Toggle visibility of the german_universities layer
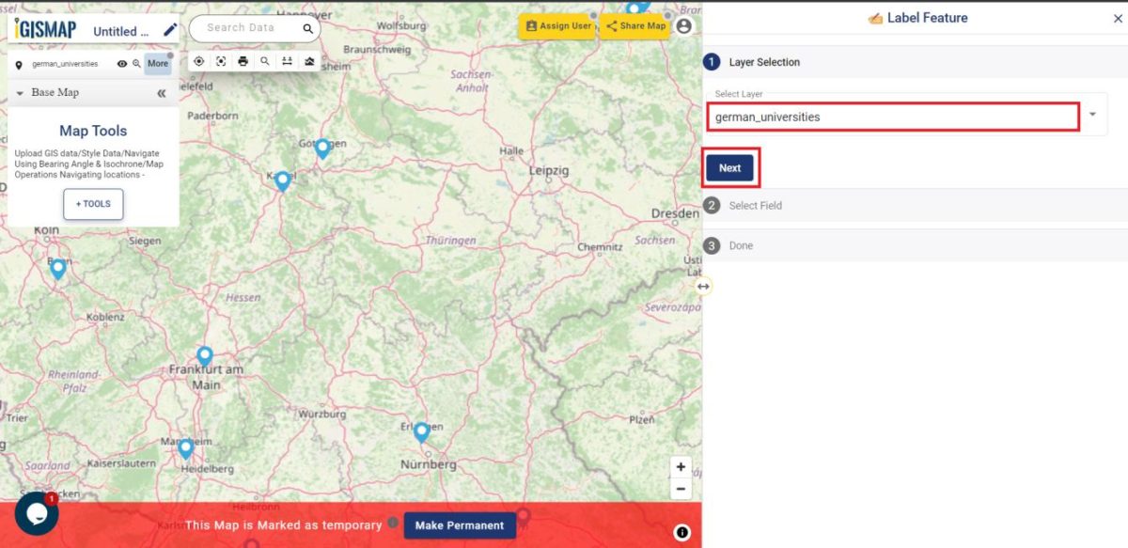The width and height of the screenshot is (1128, 548). click(x=121, y=63)
